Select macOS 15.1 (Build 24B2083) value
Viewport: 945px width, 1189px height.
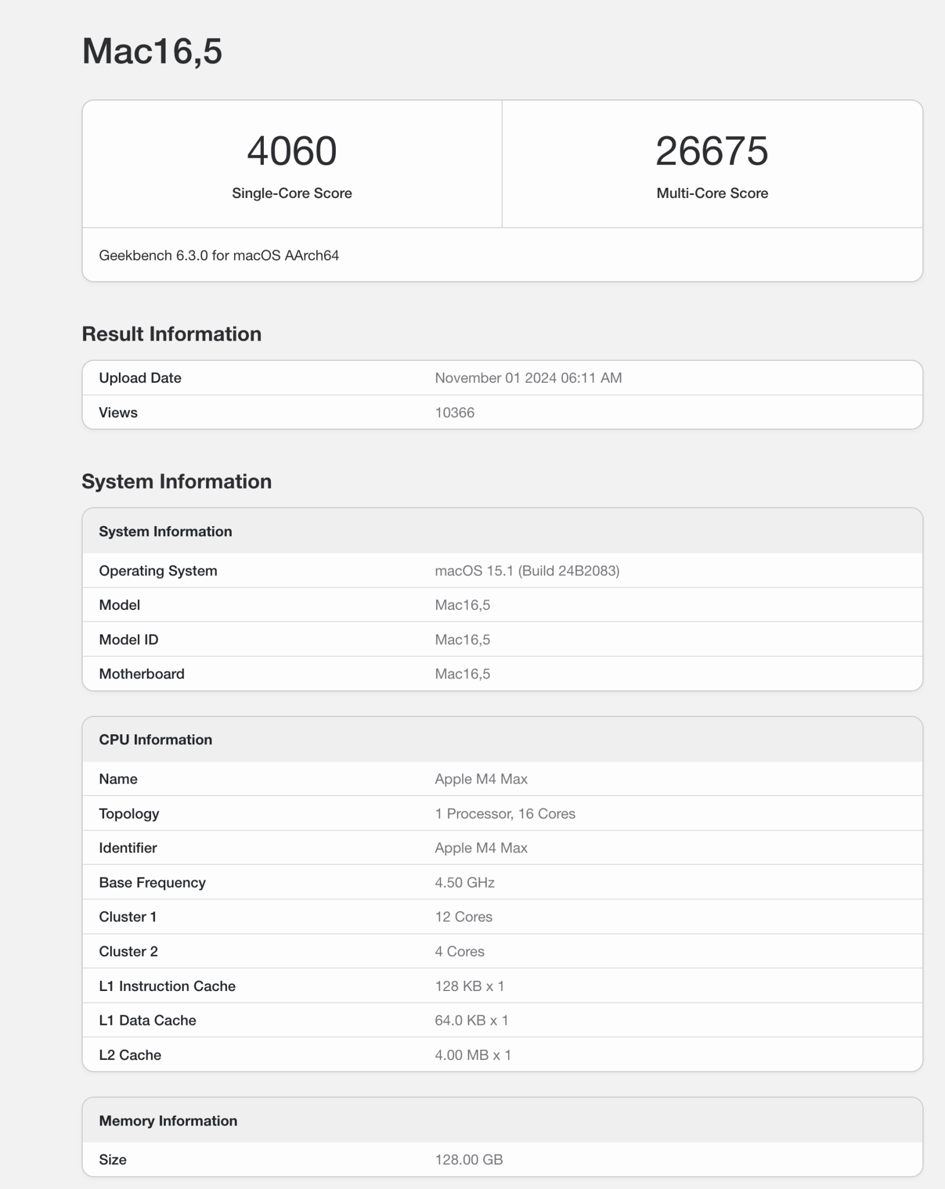tap(527, 571)
